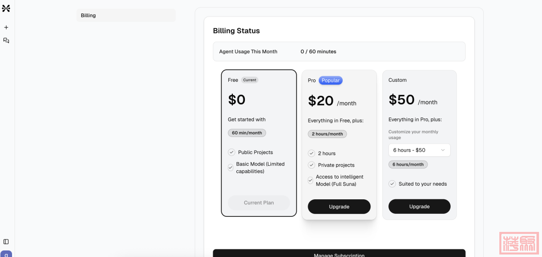Expand the 6 hours - $50 usage dropdown
This screenshot has height=257, width=542.
click(x=419, y=150)
